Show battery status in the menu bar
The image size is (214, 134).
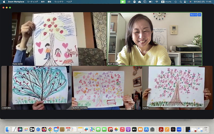pos(151,2)
